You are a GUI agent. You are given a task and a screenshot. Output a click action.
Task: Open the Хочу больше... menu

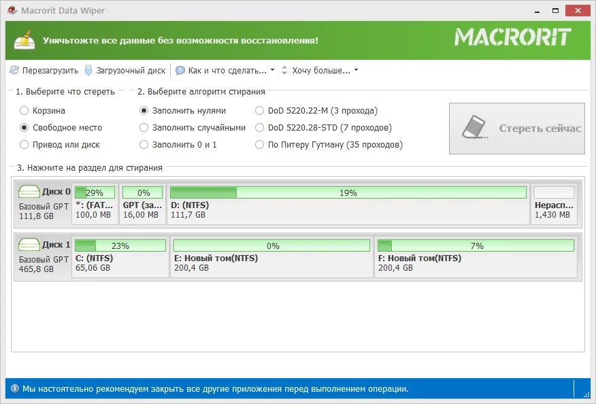coord(321,70)
